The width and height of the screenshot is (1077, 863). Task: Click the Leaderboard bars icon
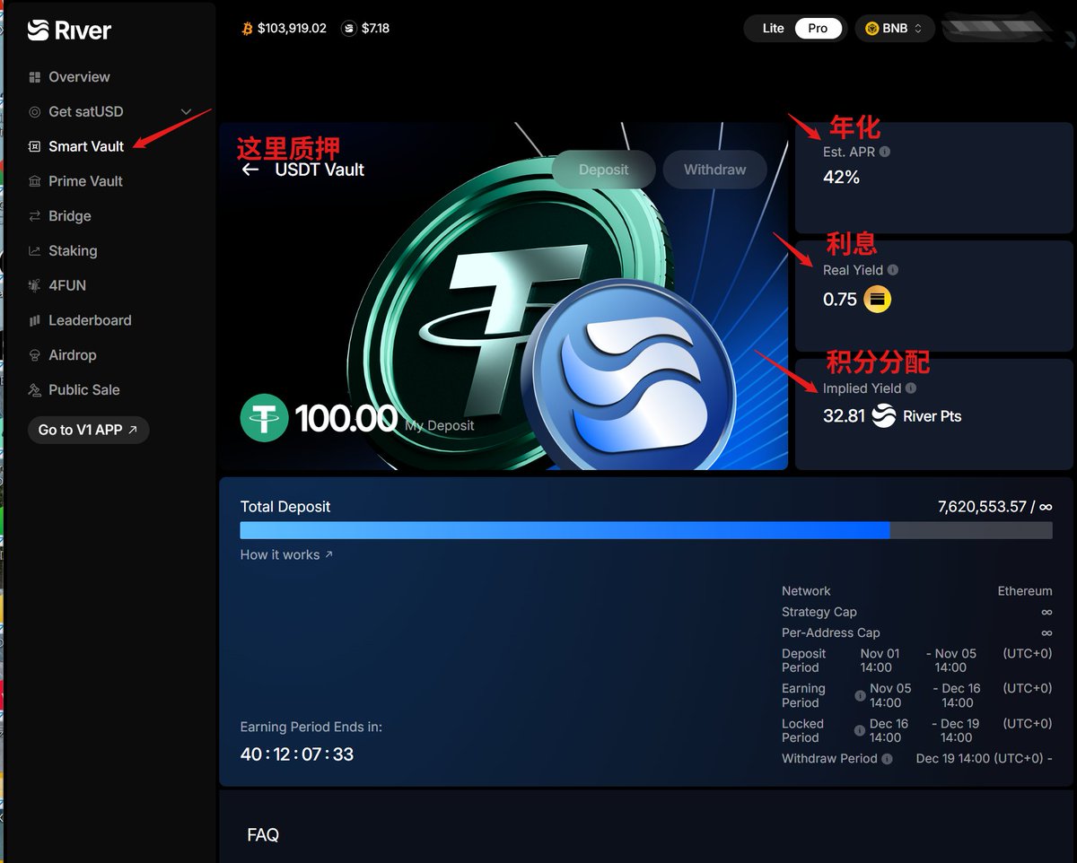35,320
